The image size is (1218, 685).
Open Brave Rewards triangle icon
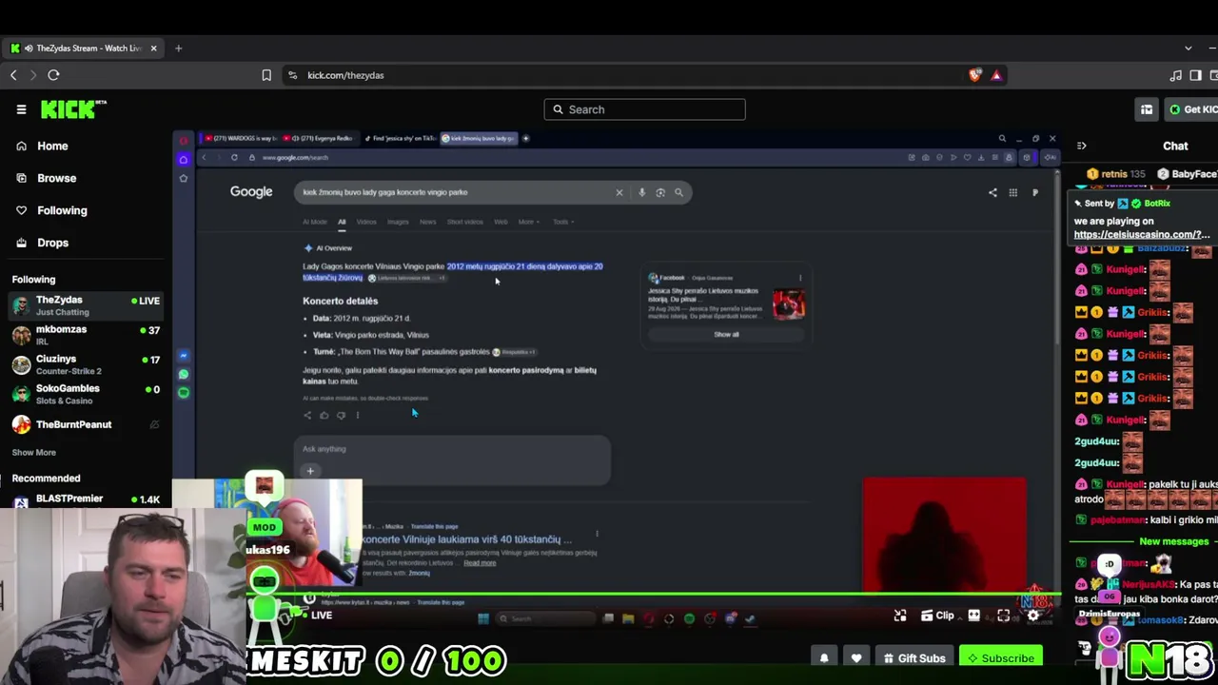996,75
